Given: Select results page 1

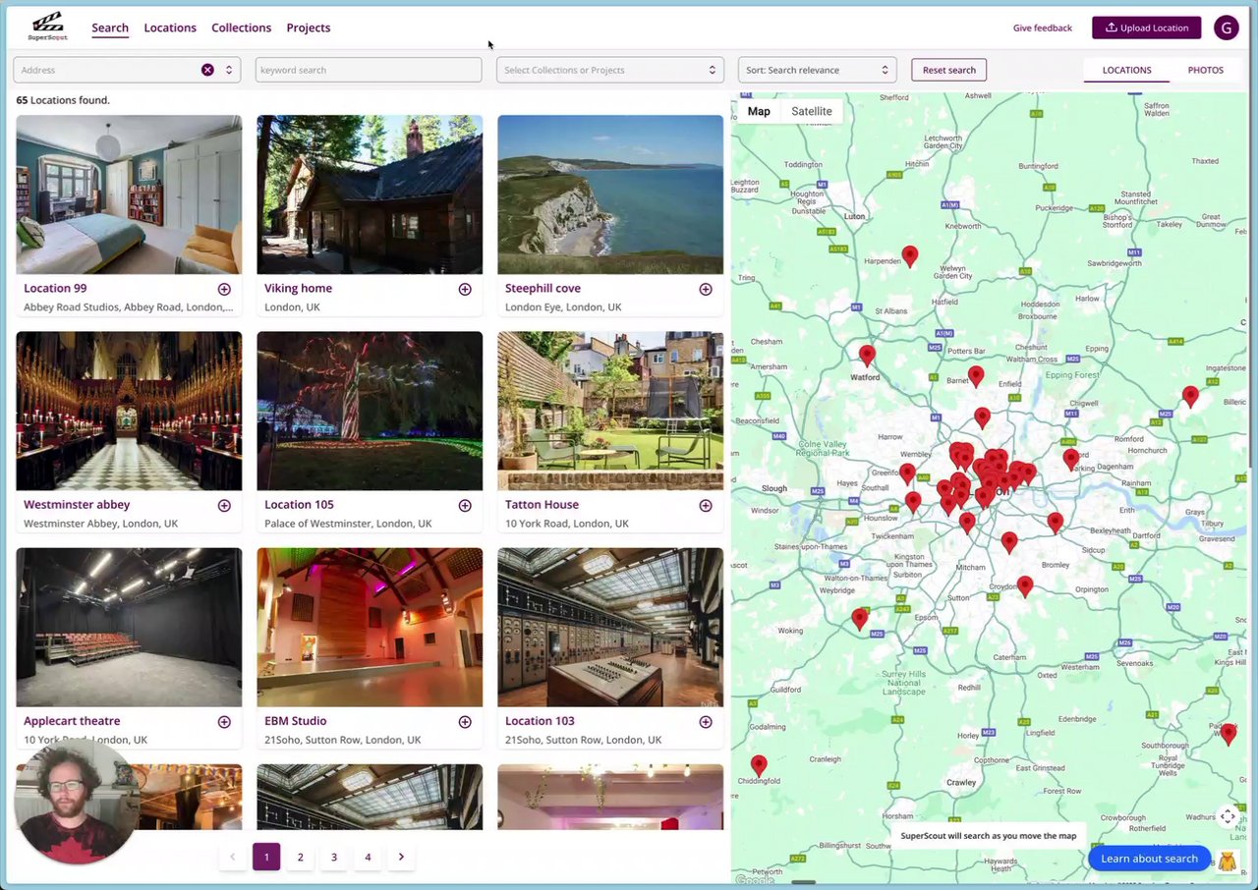Looking at the screenshot, I should 266,857.
